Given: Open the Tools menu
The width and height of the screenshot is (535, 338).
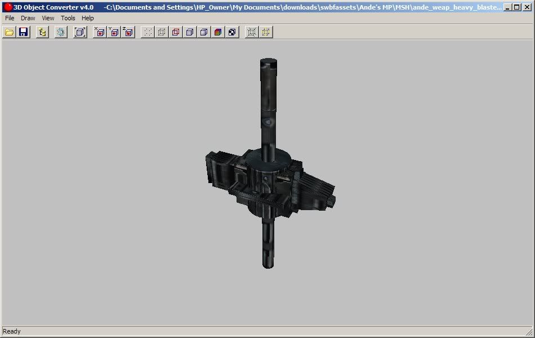Looking at the screenshot, I should pyautogui.click(x=68, y=18).
